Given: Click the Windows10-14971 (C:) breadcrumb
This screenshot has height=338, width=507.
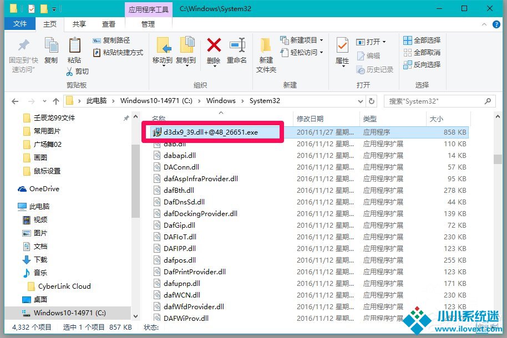Looking at the screenshot, I should point(156,101).
